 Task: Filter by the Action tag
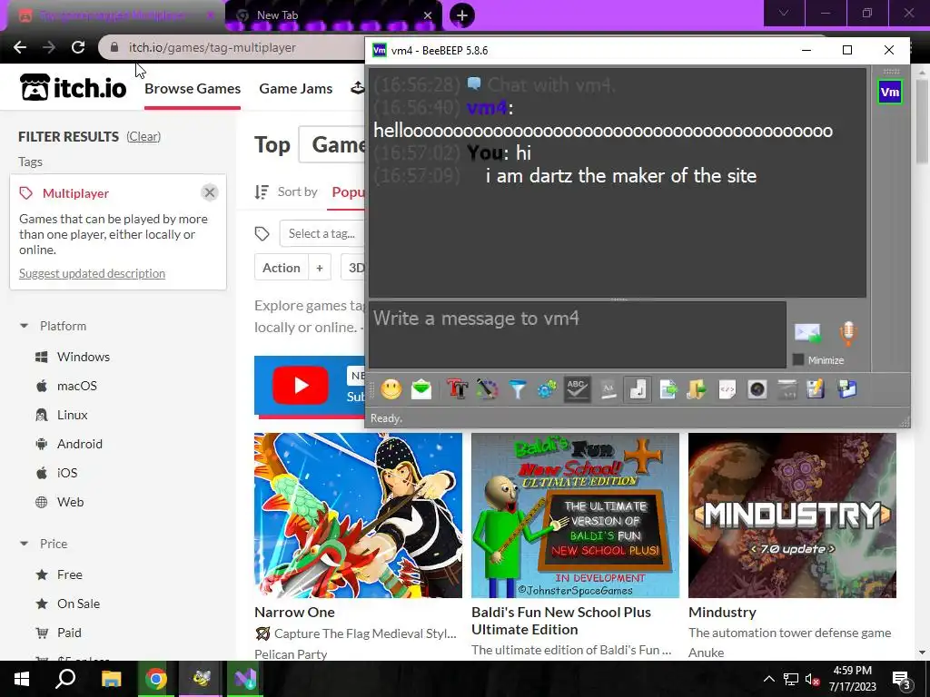click(x=282, y=268)
